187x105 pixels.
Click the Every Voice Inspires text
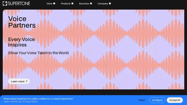click(x=22, y=42)
